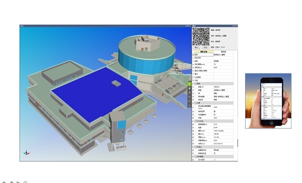Open the dropdown button below the QR code

click(x=197, y=47)
